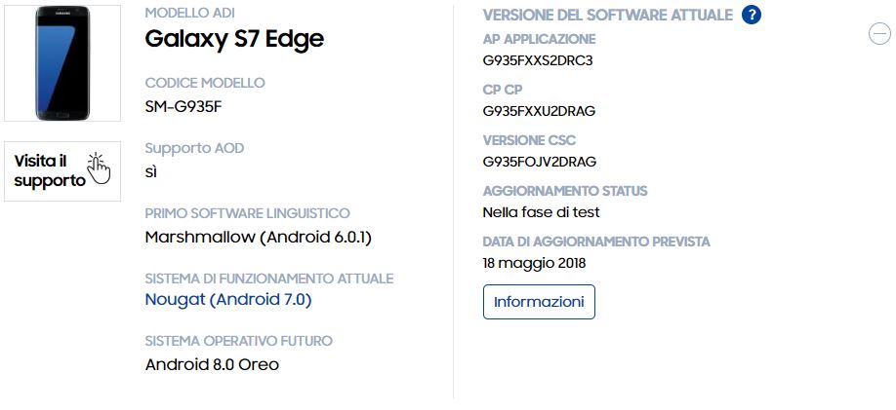The width and height of the screenshot is (896, 410).
Task: Select the Marshmallow (Android 6.0.1) text
Action: click(x=258, y=237)
